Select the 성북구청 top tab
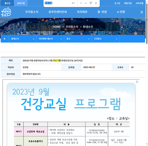148x146 pixels. pyautogui.click(x=21, y=3)
